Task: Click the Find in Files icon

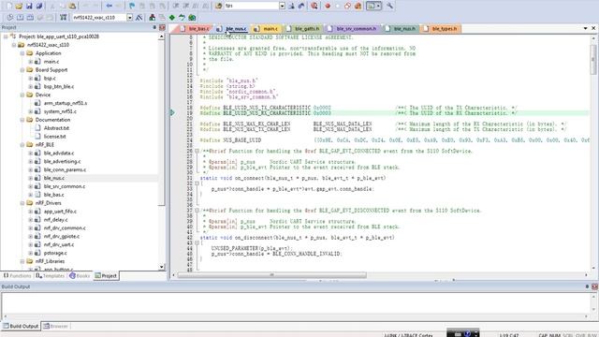Action: 218,6
